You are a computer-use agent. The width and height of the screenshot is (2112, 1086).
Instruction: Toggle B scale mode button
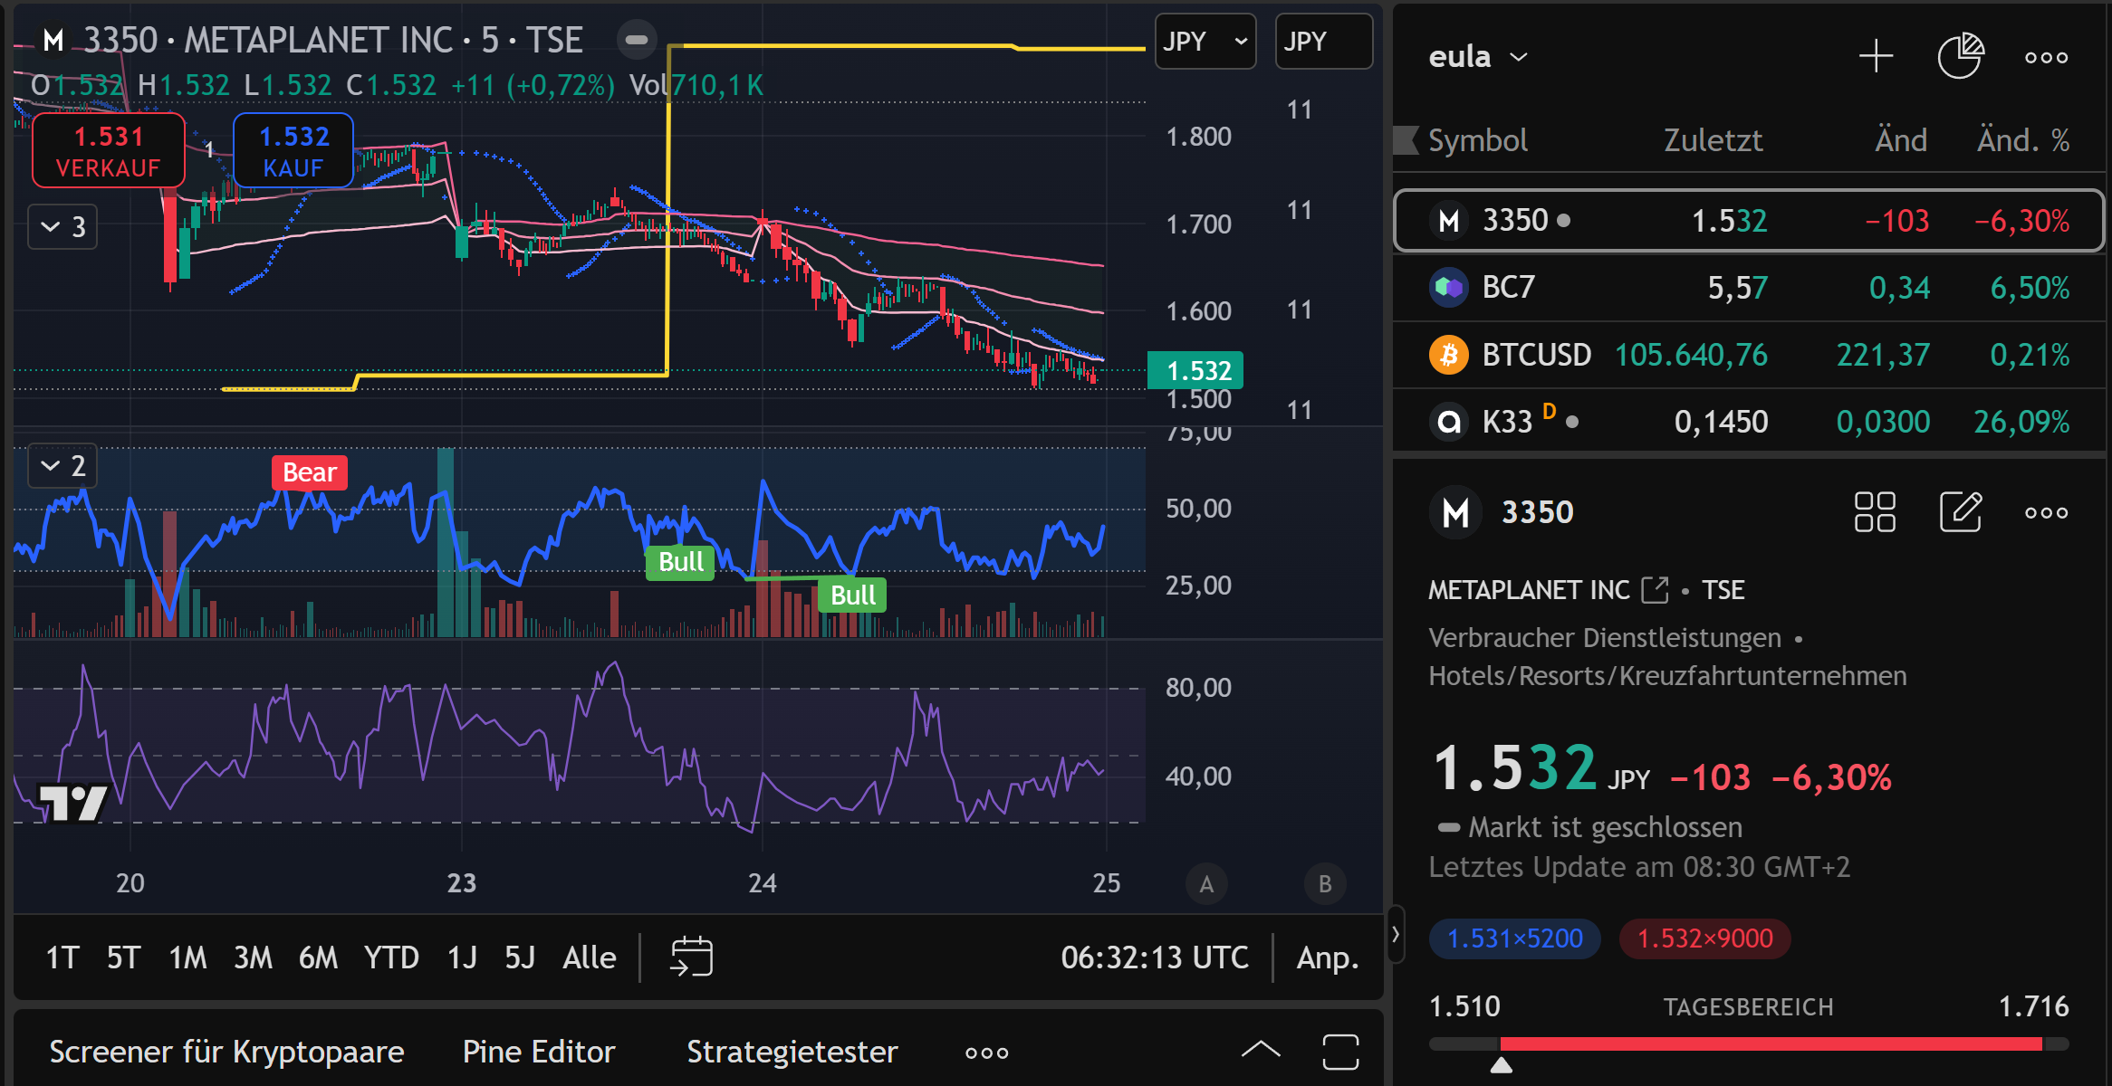click(1325, 883)
